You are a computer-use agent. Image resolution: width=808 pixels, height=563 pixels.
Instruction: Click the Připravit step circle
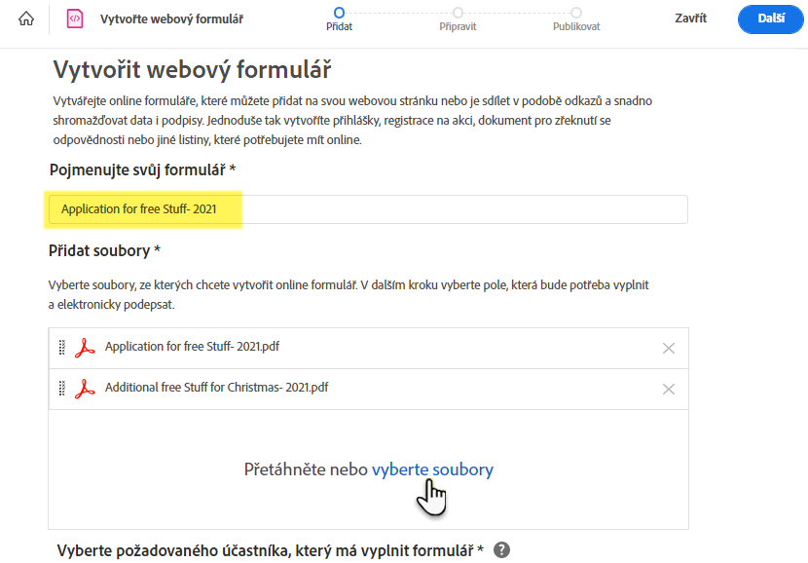point(458,13)
